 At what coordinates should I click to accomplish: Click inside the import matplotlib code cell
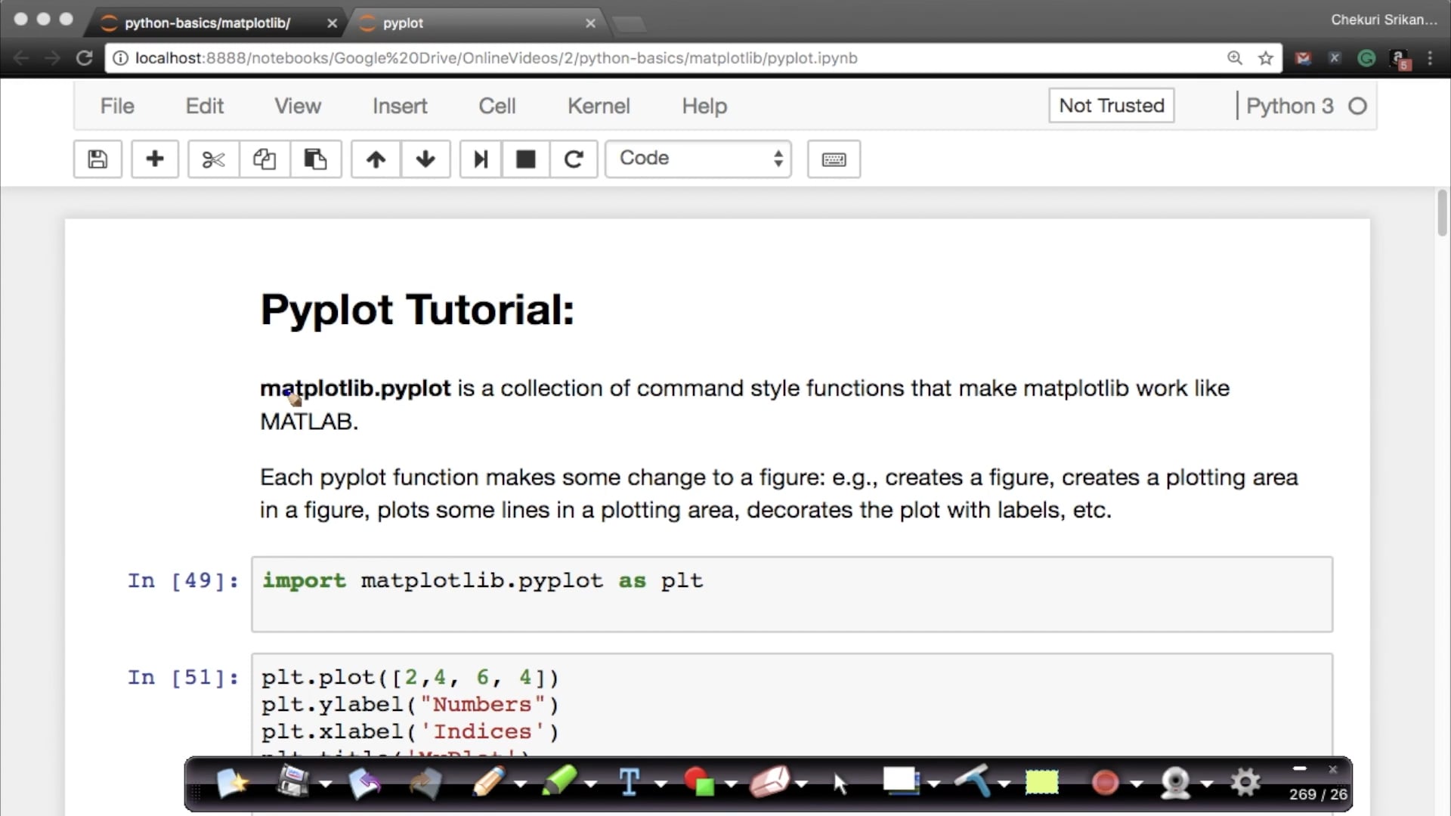(790, 594)
